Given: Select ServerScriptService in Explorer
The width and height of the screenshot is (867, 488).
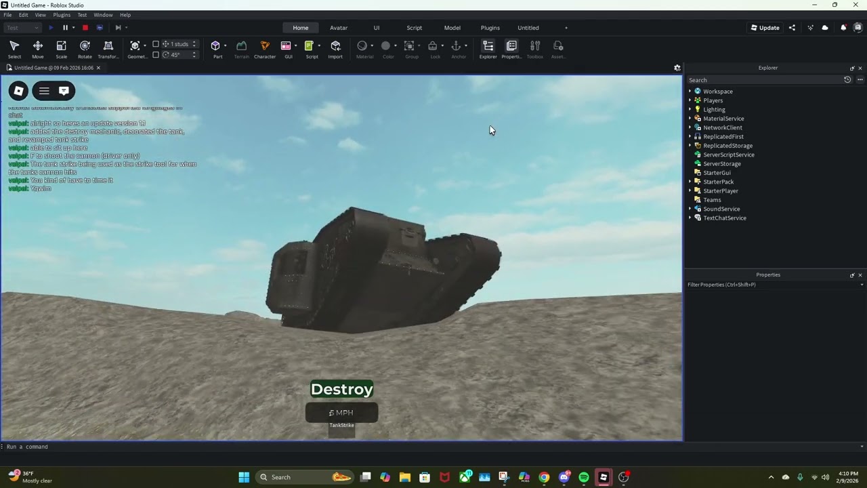Looking at the screenshot, I should click(x=728, y=155).
